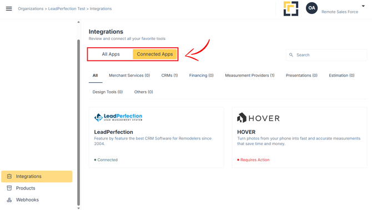Click the Products sidebar icon
The width and height of the screenshot is (372, 210).
(9, 188)
